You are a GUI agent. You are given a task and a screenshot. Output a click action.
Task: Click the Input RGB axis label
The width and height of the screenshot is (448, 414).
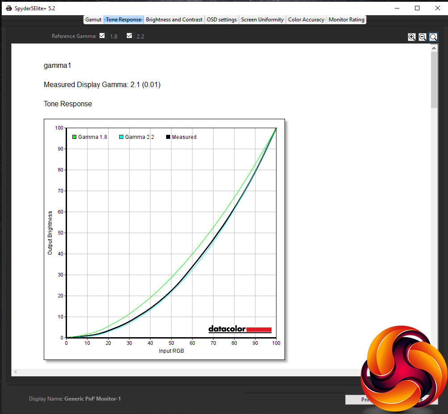pos(172,351)
